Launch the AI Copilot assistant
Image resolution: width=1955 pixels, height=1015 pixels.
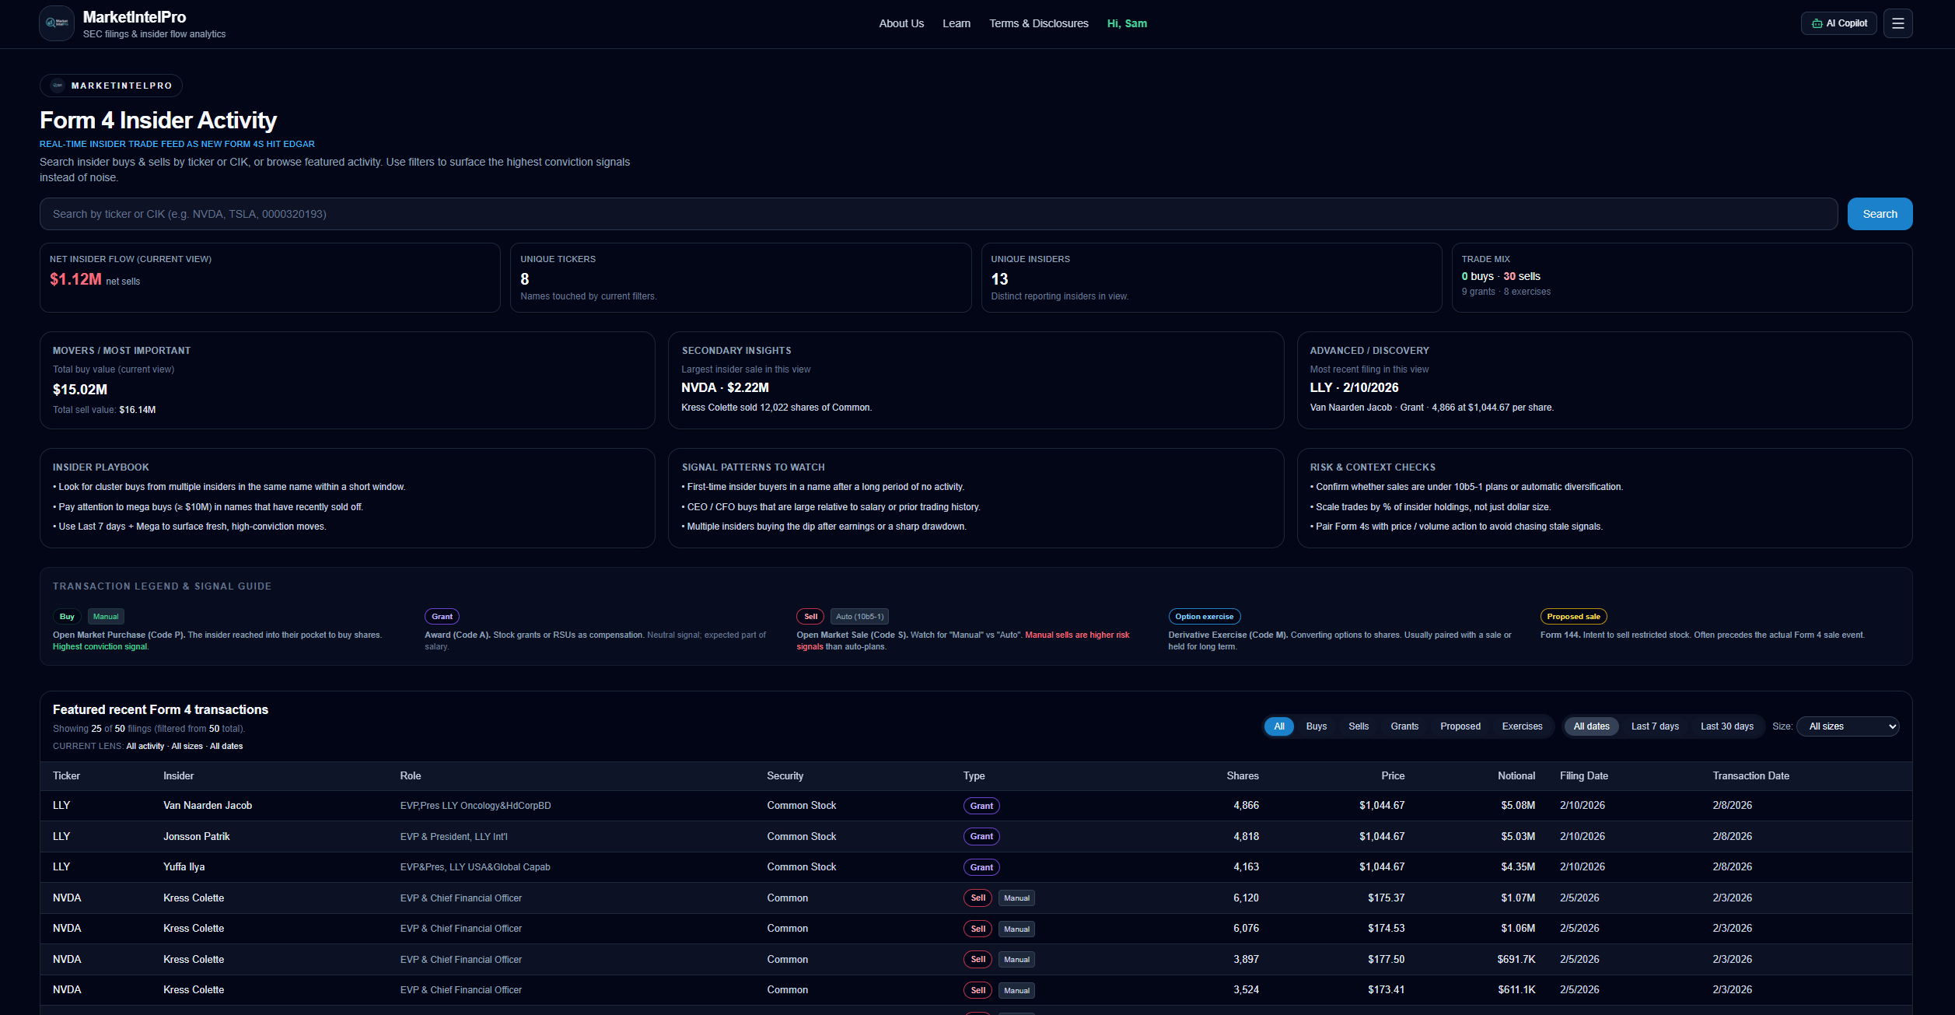coord(1838,23)
